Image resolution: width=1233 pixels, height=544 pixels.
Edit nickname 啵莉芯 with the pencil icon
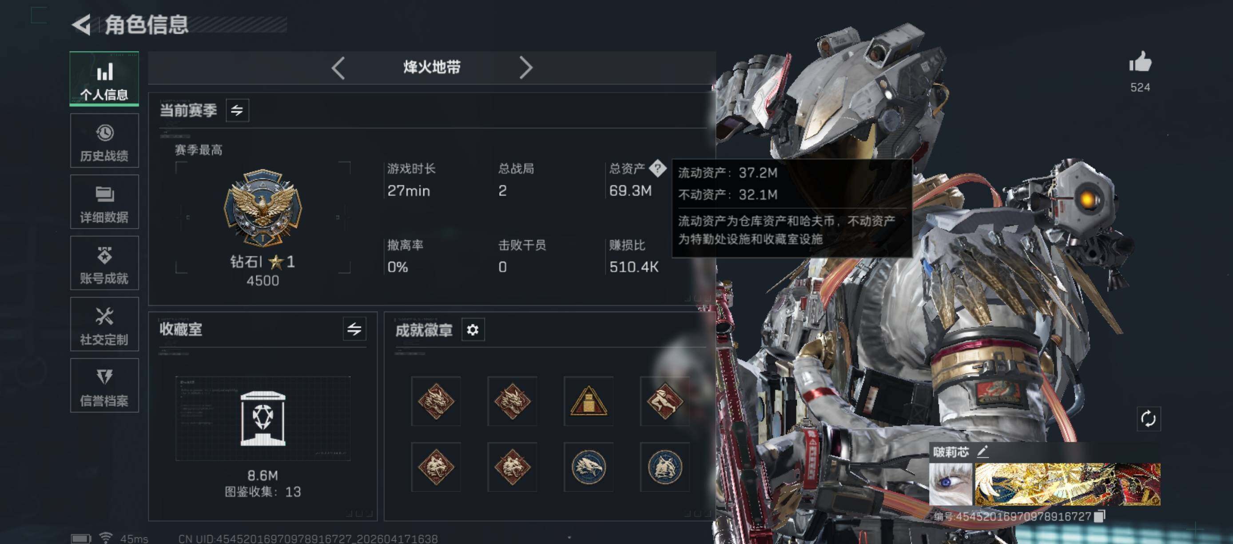[x=982, y=451]
